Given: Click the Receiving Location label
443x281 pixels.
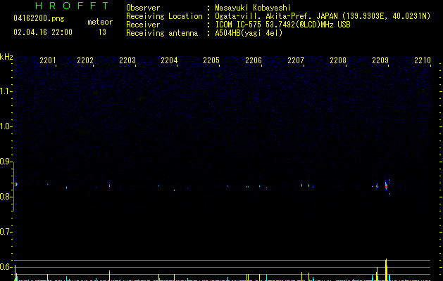Looking at the screenshot, I should pyautogui.click(x=164, y=16).
